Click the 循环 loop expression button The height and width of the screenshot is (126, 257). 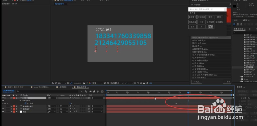pyautogui.click(x=210, y=17)
